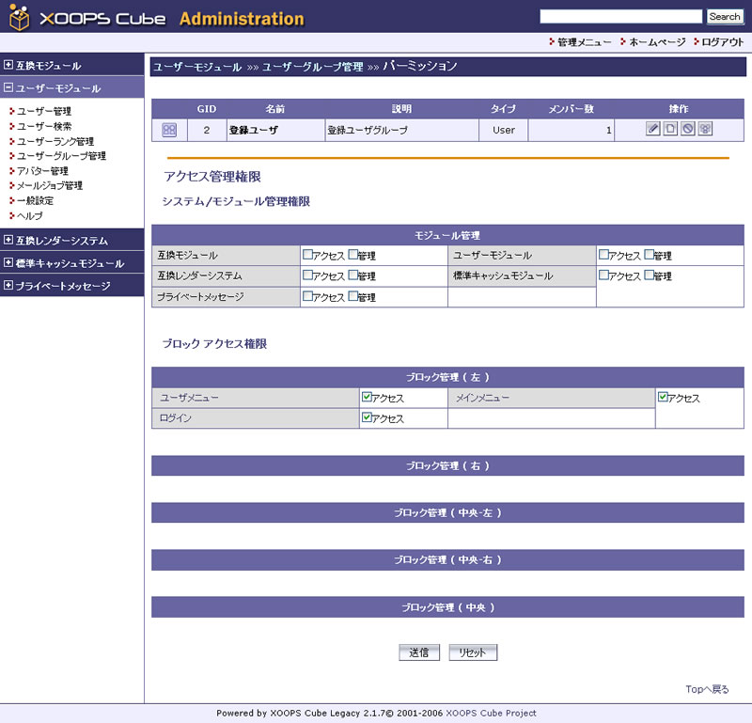The image size is (752, 723).
Task: Focus the header search input field
Action: 620,16
